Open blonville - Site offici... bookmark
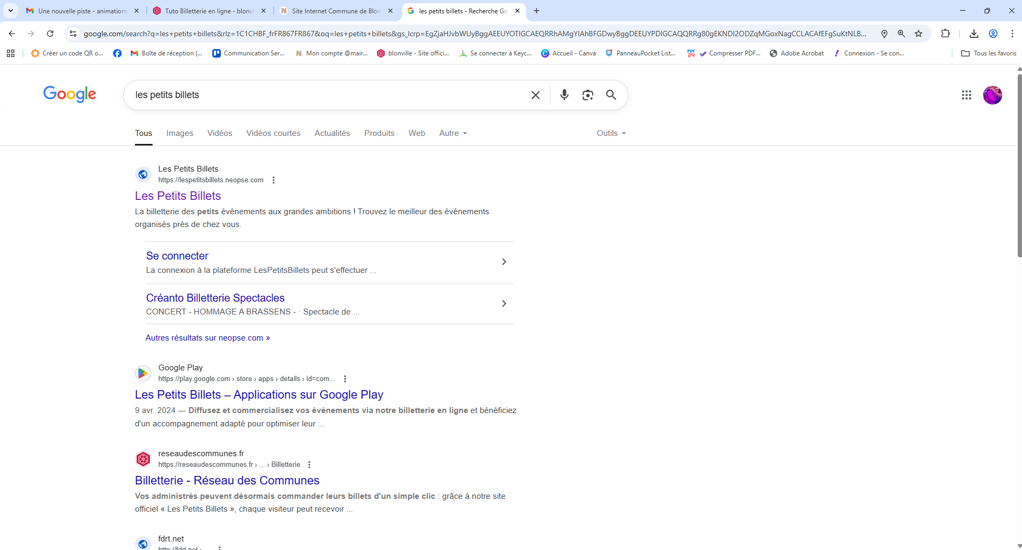The height and width of the screenshot is (550, 1022). (x=413, y=53)
